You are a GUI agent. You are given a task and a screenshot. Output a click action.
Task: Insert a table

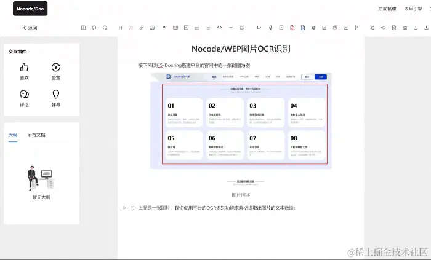coord(175,28)
